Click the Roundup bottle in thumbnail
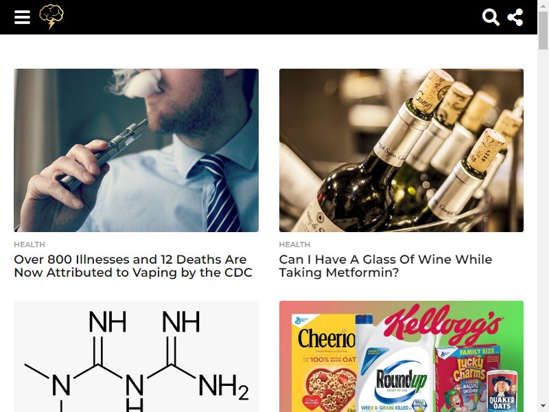 [x=394, y=365]
